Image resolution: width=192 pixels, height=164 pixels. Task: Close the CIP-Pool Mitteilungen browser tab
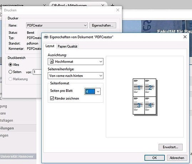103,5
